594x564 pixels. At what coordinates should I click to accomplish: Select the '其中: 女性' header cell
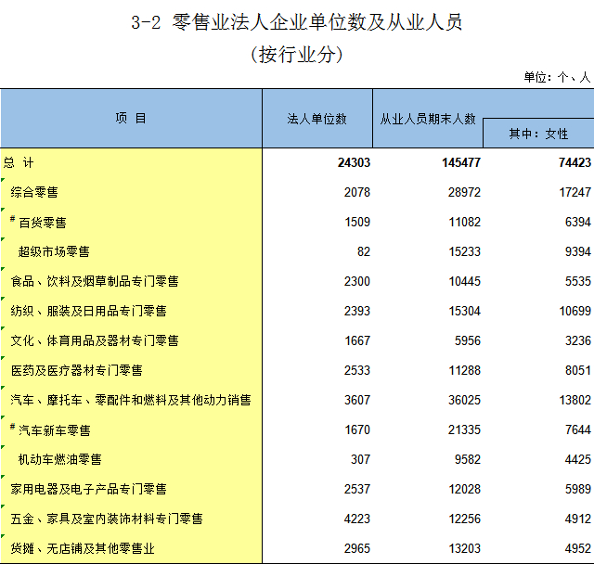click(538, 134)
